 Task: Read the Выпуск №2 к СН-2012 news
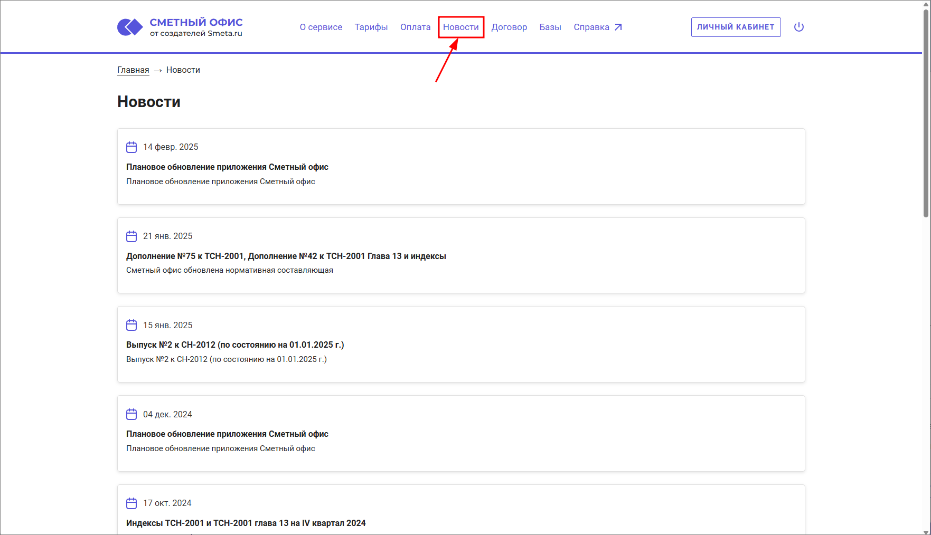tap(235, 345)
